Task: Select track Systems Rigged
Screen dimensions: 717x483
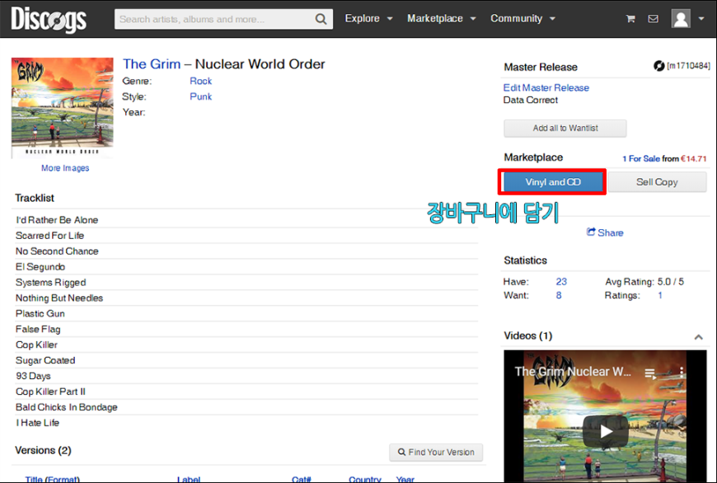Action: [51, 282]
